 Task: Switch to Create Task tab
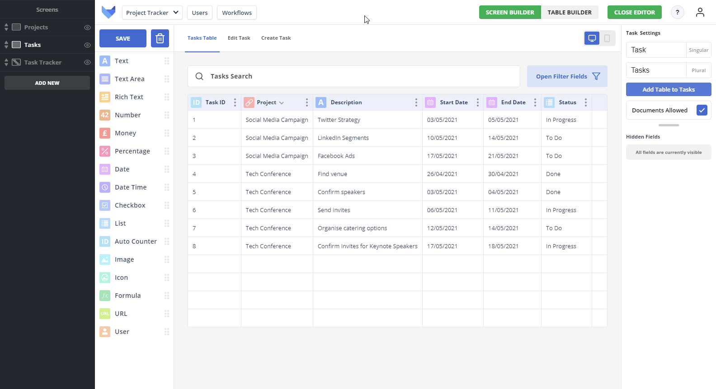(x=276, y=38)
